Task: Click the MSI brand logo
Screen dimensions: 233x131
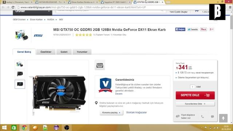Action: point(38,35)
